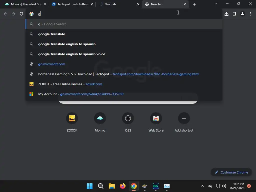Screen dimensions: 256x192
Task: Close the loading New Tab
Action: 138,4
